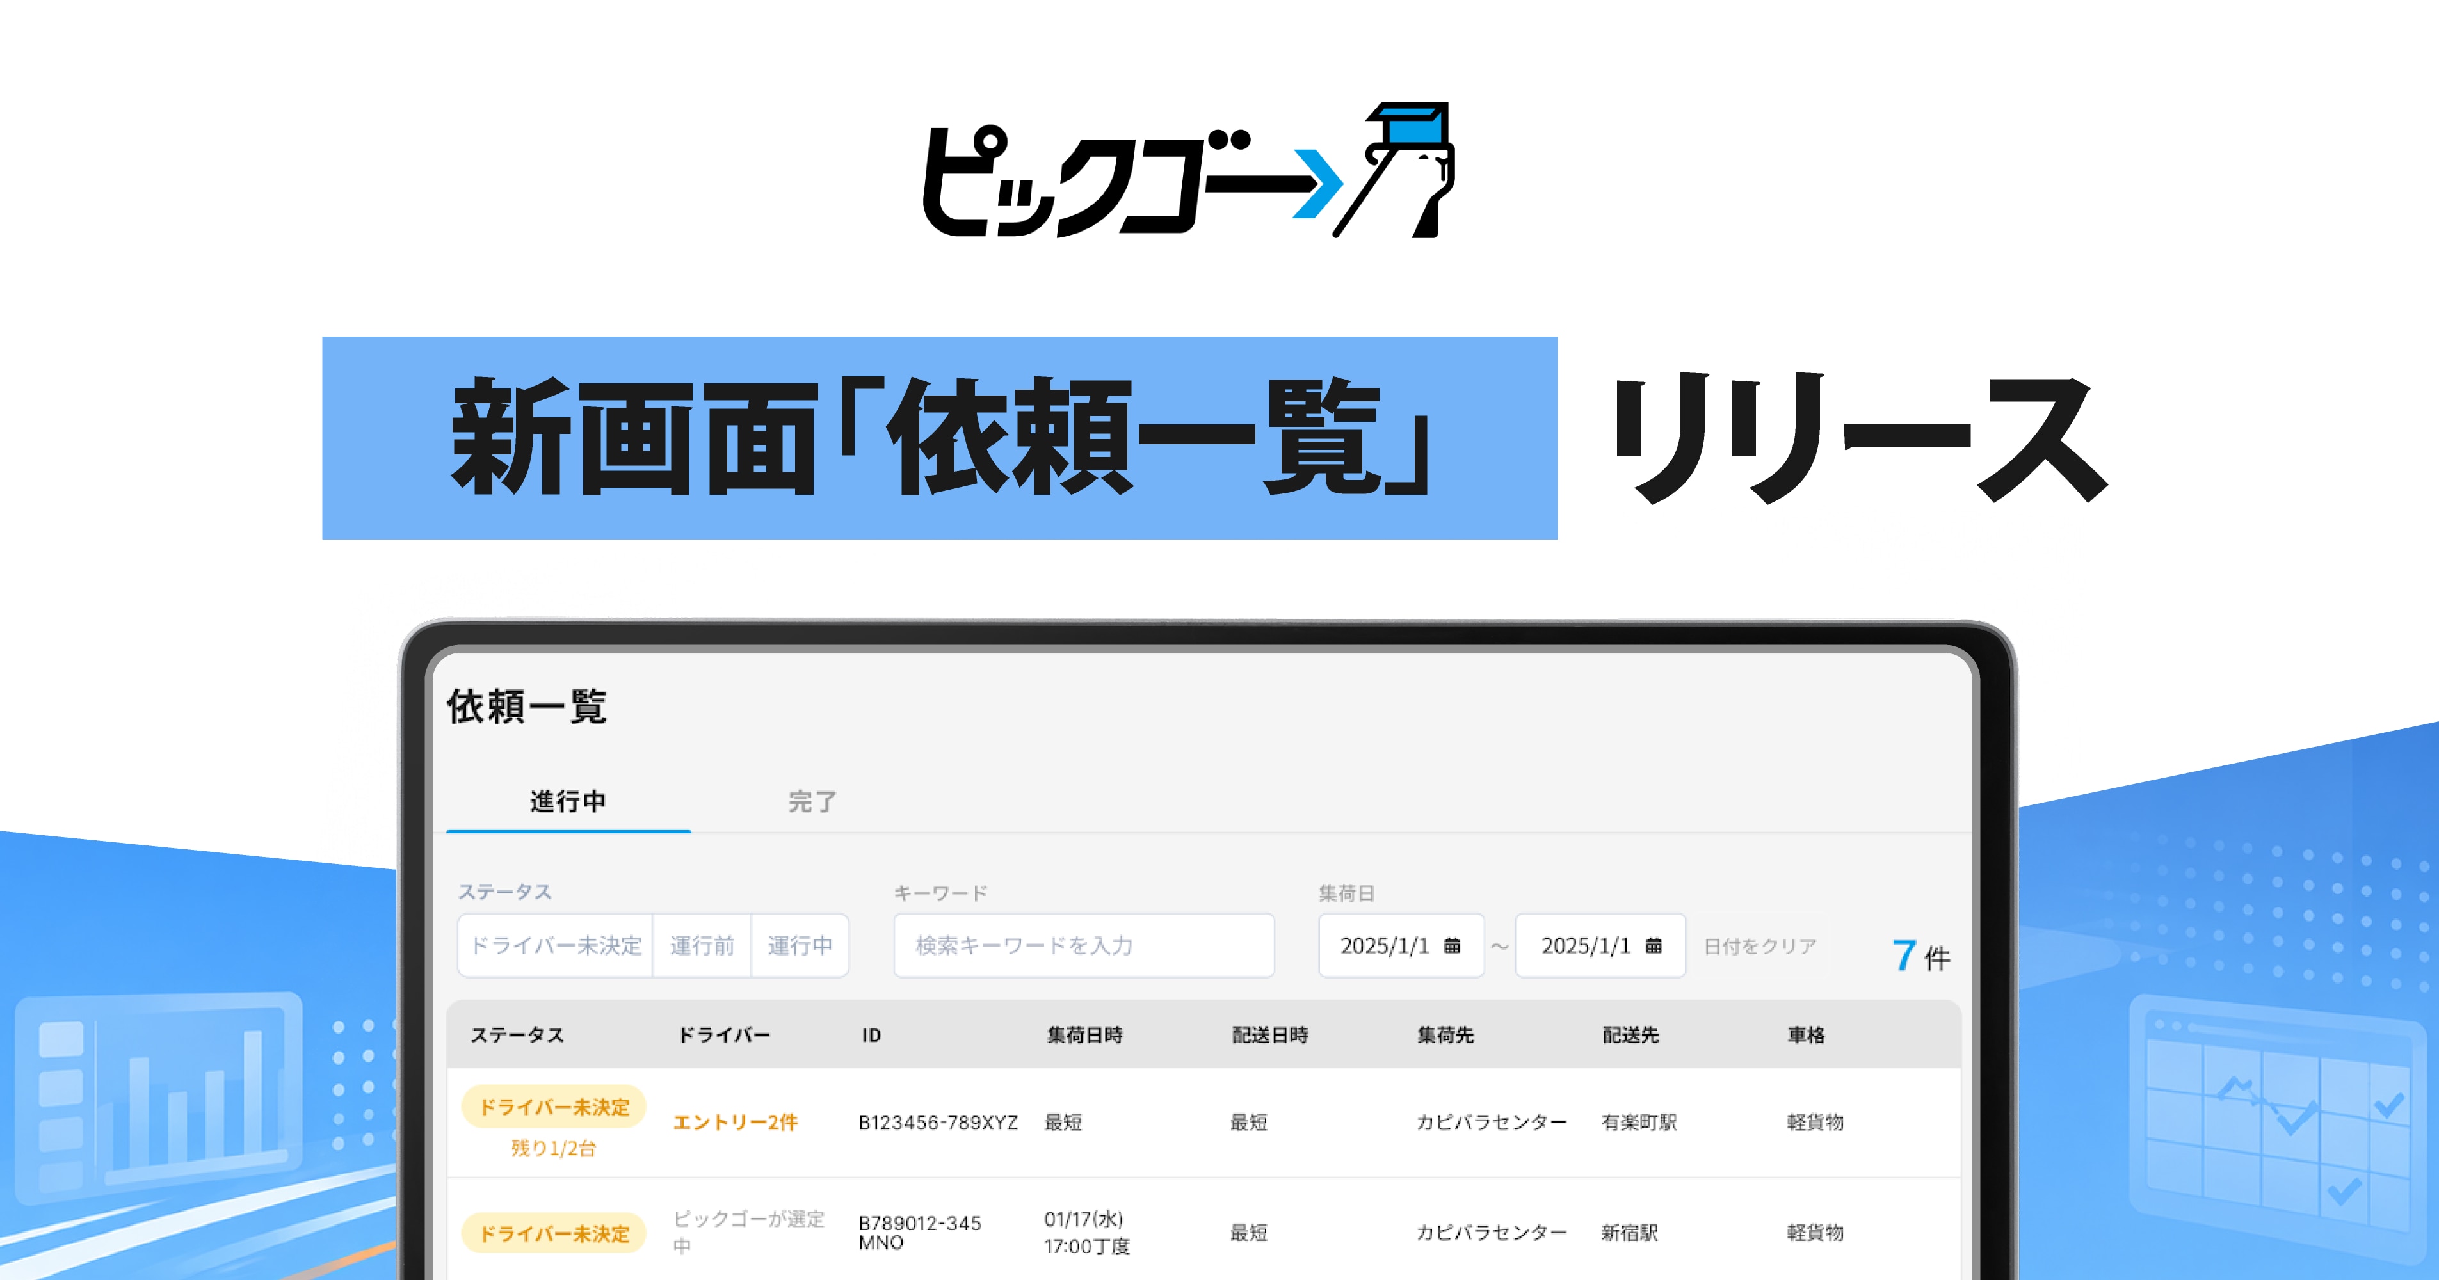Click the エントリー2件 driver link
The image size is (2439, 1280).
(736, 1122)
